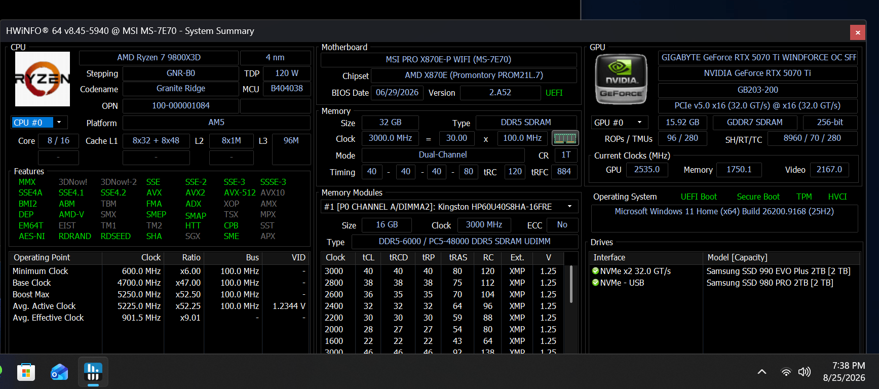Screen dimensions: 879x389
Task: Click the tRFC value 884
Action: (564, 172)
